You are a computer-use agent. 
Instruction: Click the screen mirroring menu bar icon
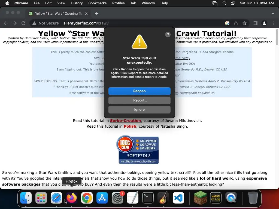(215, 3)
